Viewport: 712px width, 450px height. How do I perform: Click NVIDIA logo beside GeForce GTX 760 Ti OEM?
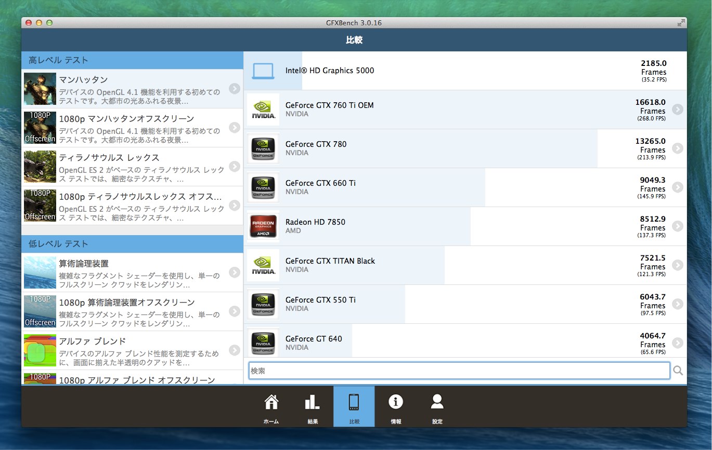[x=263, y=110]
